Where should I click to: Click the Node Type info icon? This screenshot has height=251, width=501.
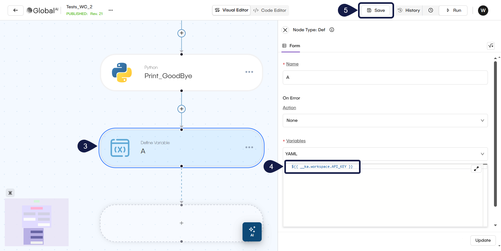pyautogui.click(x=332, y=30)
